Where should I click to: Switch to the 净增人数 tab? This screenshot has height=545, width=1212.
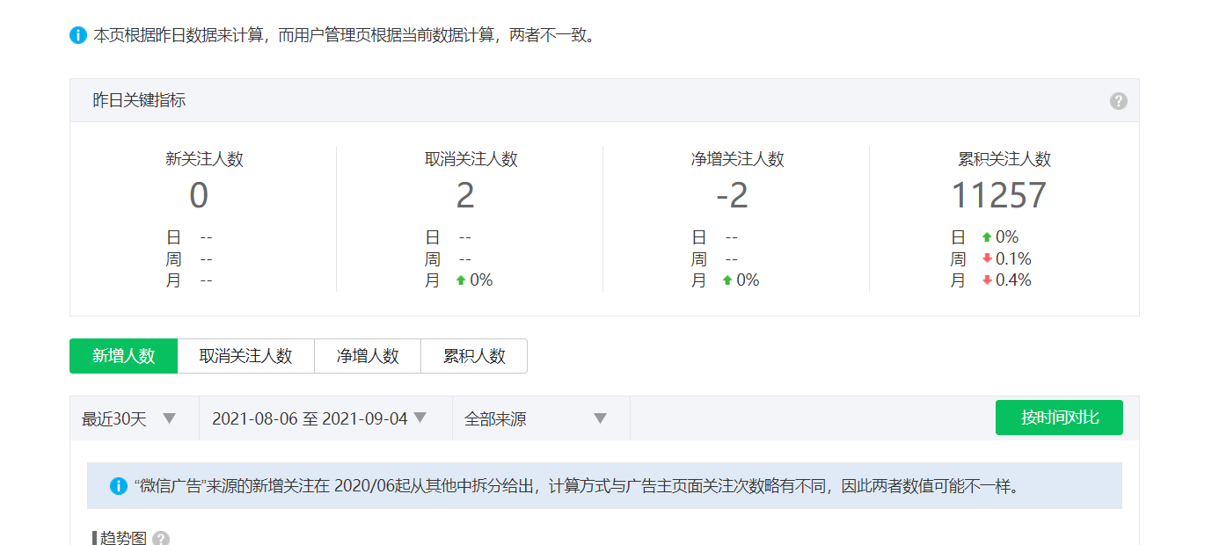(x=368, y=356)
